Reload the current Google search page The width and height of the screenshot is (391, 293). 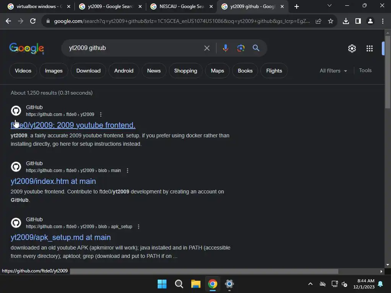[33, 21]
